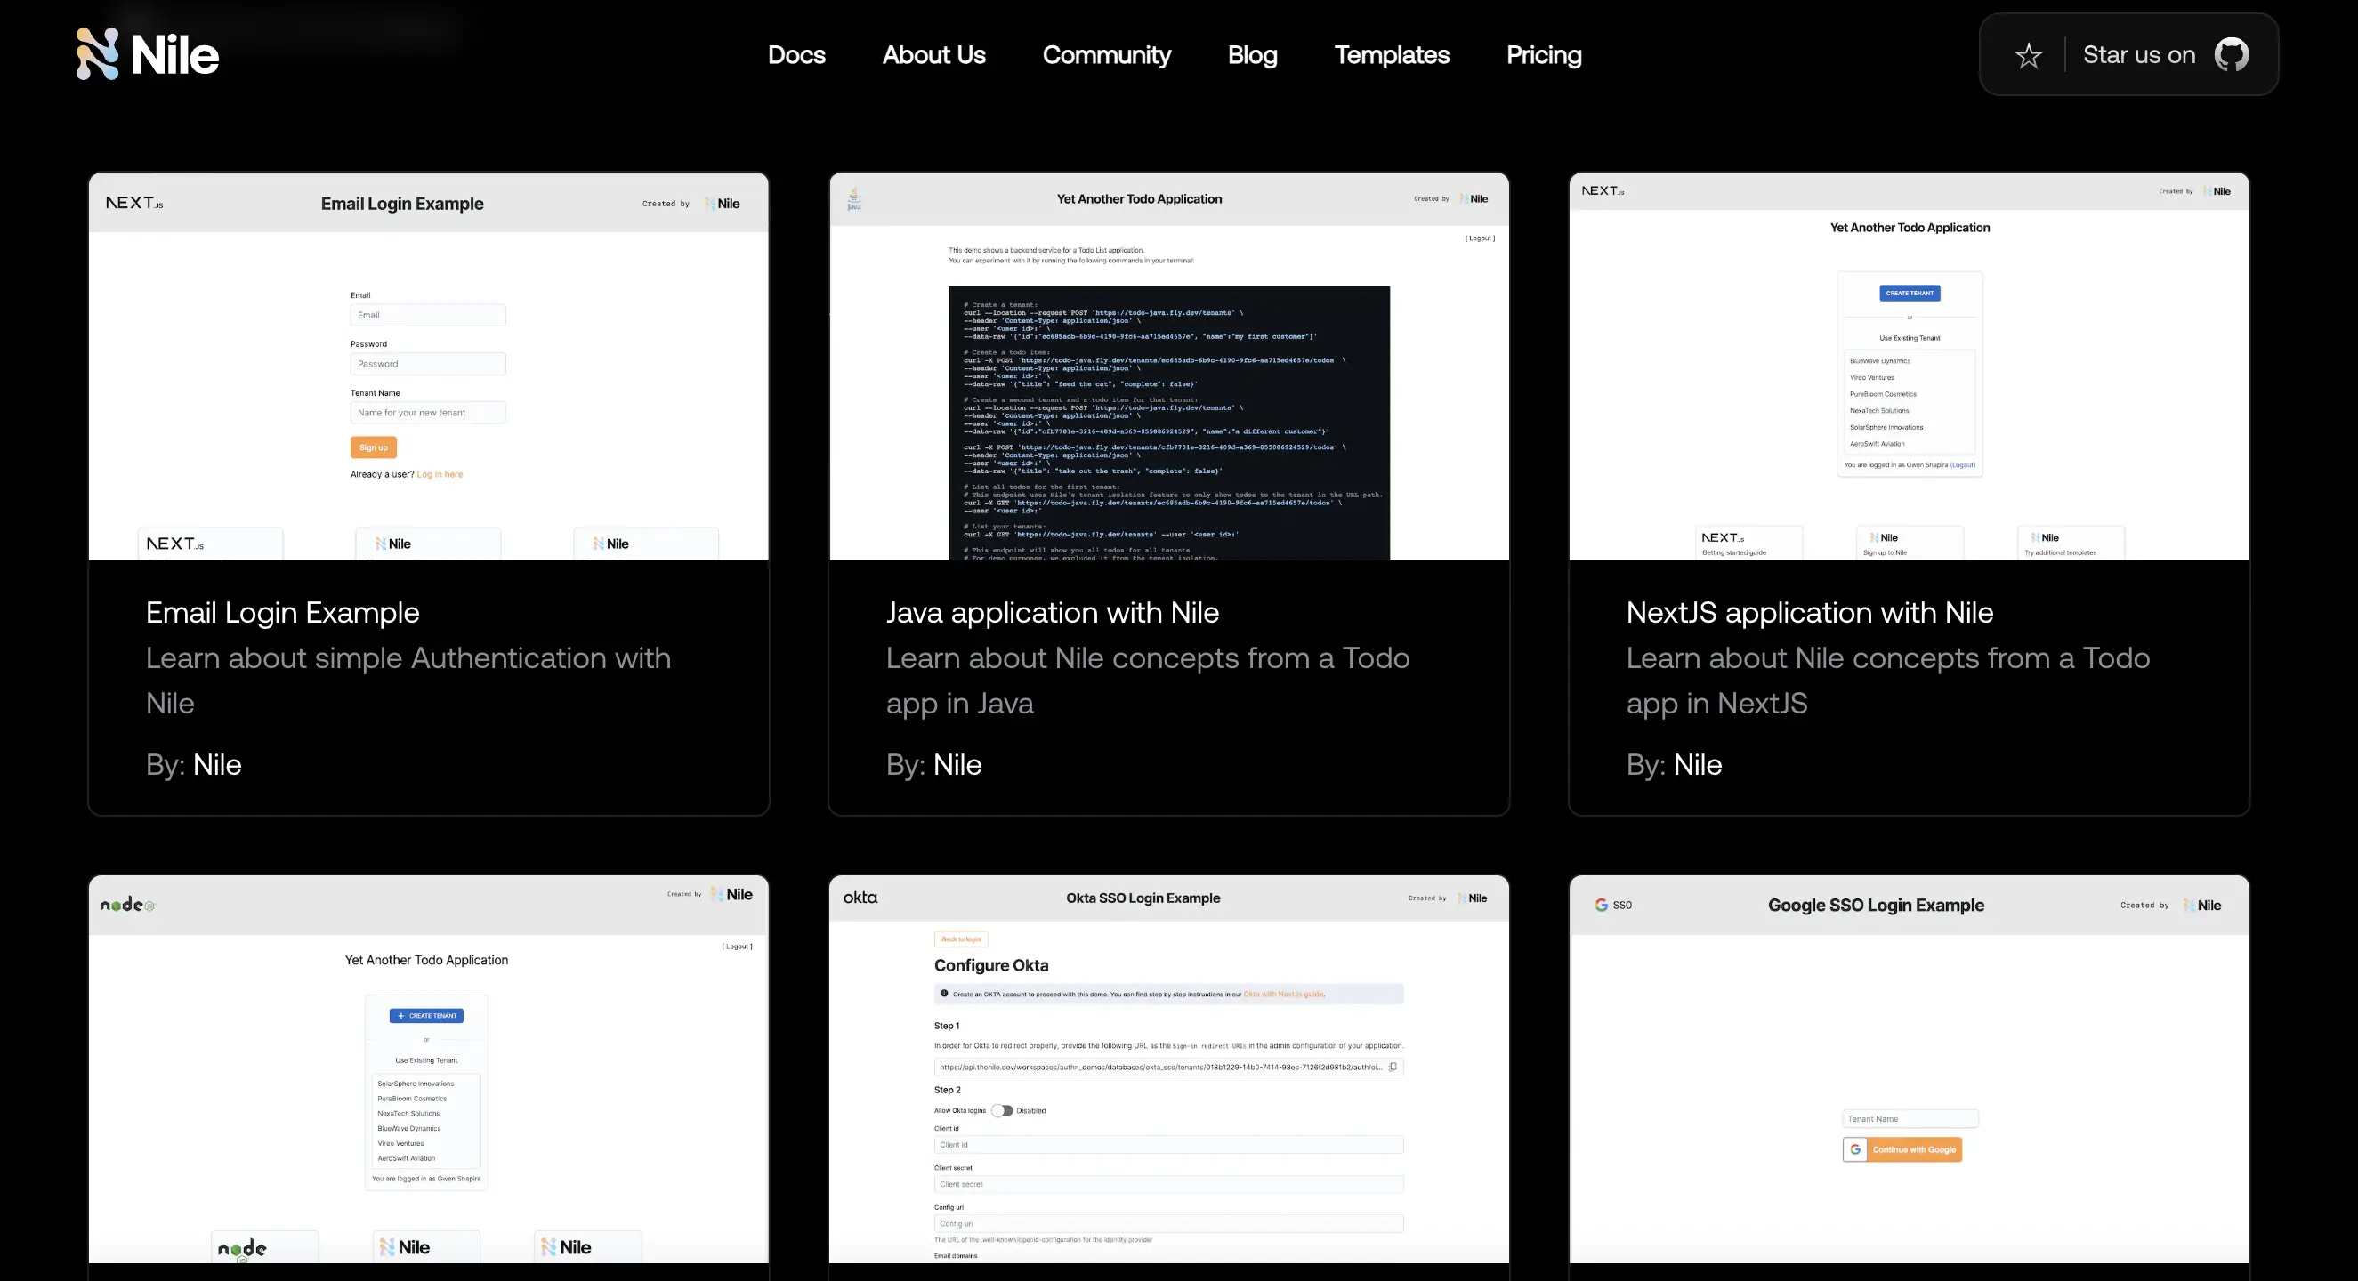
Task: Click the star icon in the header
Action: tap(2029, 55)
